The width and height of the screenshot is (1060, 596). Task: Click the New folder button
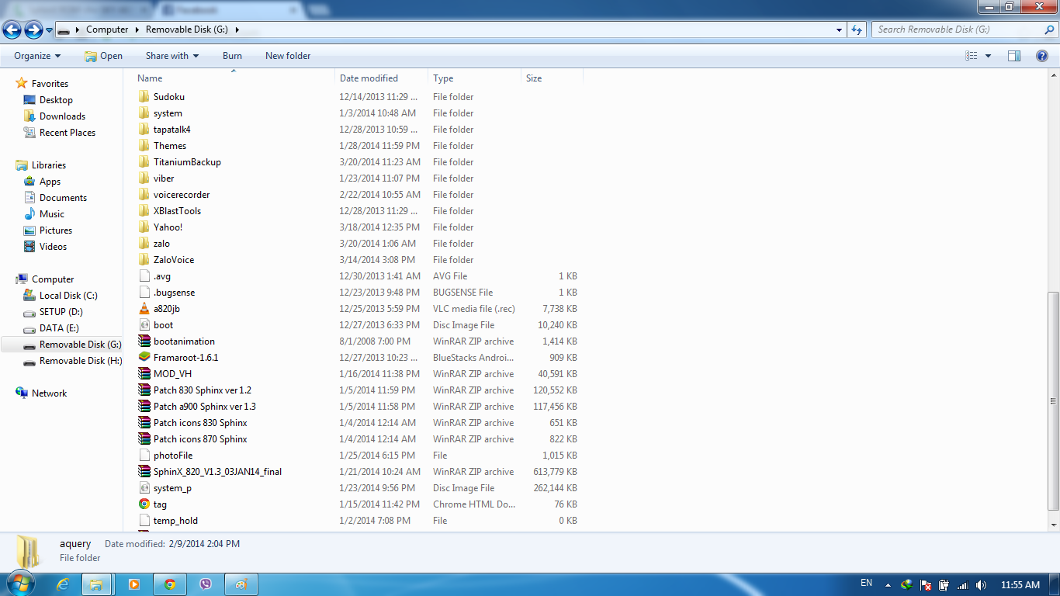(288, 56)
